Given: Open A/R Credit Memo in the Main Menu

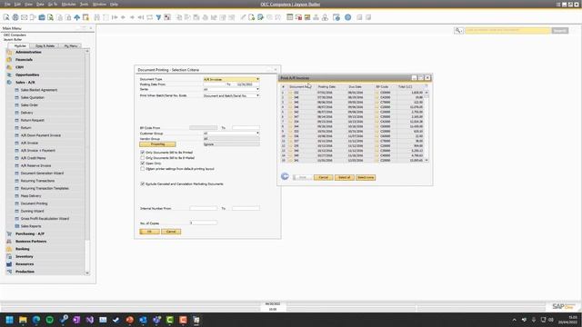Looking at the screenshot, I should click(33, 158).
